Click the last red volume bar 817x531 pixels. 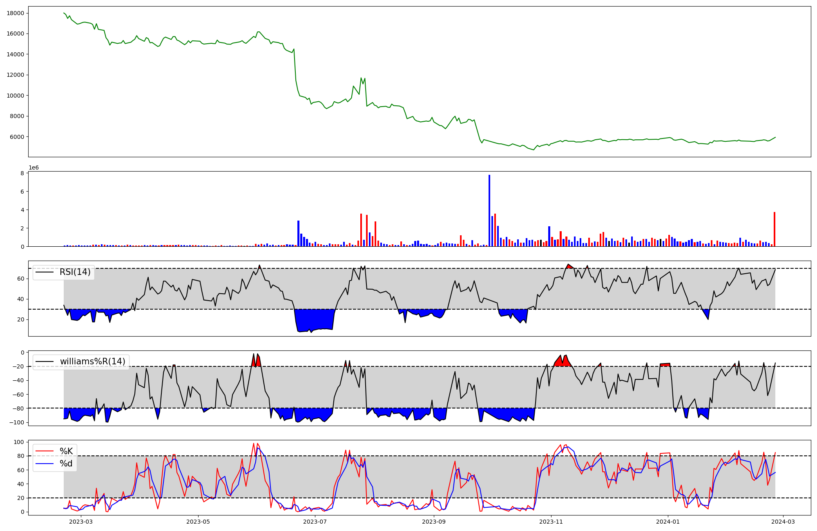tap(774, 229)
